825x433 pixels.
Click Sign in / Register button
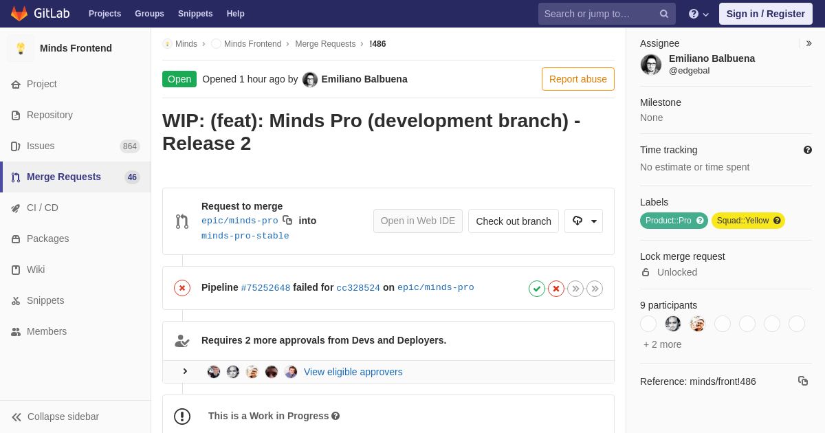click(766, 14)
